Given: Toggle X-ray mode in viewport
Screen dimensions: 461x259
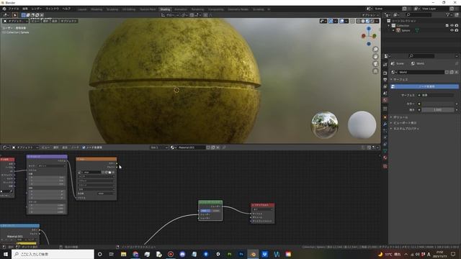Looking at the screenshot, I should click(x=352, y=21).
